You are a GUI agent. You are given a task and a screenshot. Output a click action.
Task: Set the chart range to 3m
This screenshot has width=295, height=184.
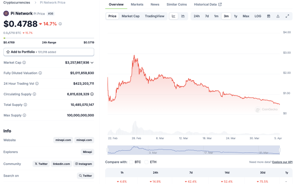click(226, 16)
